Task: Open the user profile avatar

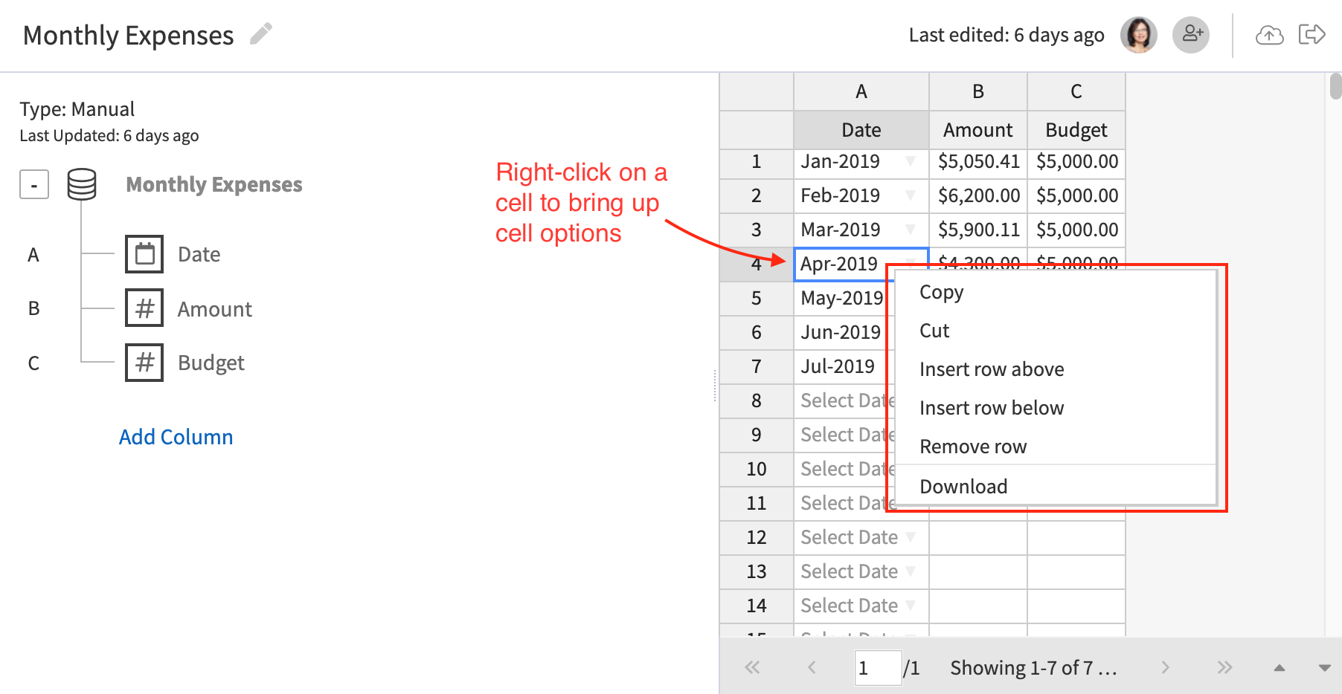Action: click(x=1138, y=35)
